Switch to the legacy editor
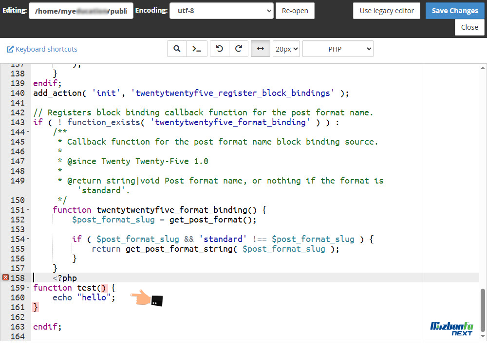This screenshot has height=351, width=487. [386, 10]
